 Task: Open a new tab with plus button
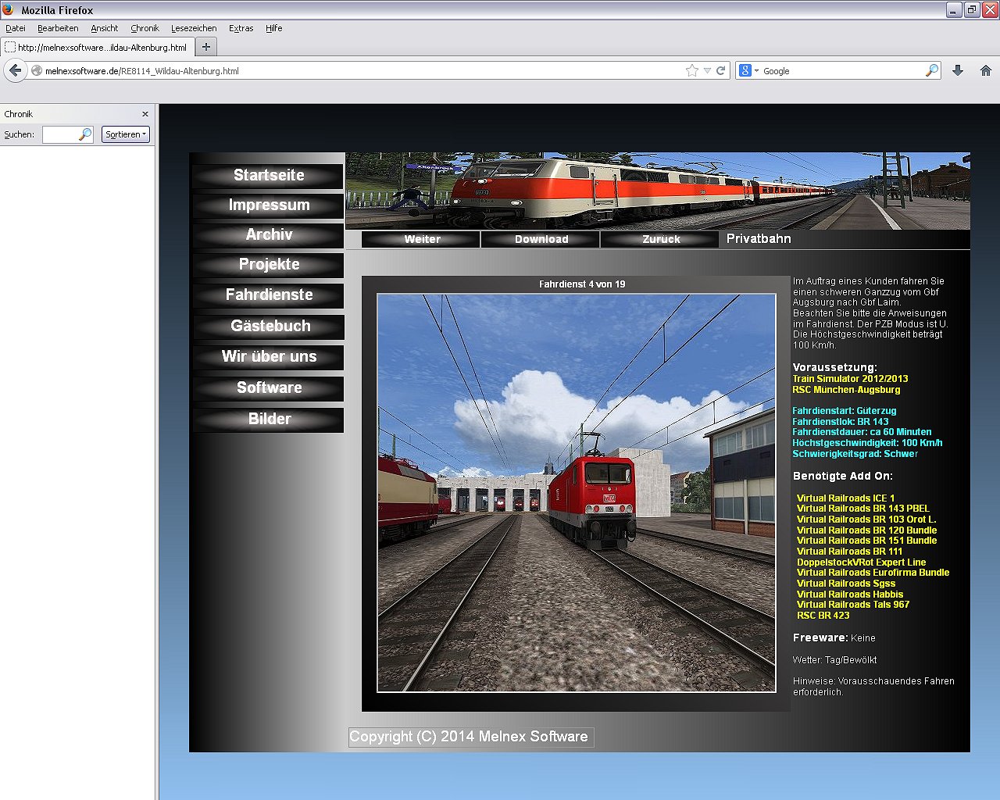click(x=206, y=47)
